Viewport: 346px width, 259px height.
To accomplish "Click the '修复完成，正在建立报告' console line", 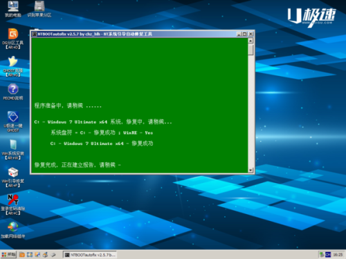I will point(78,165).
